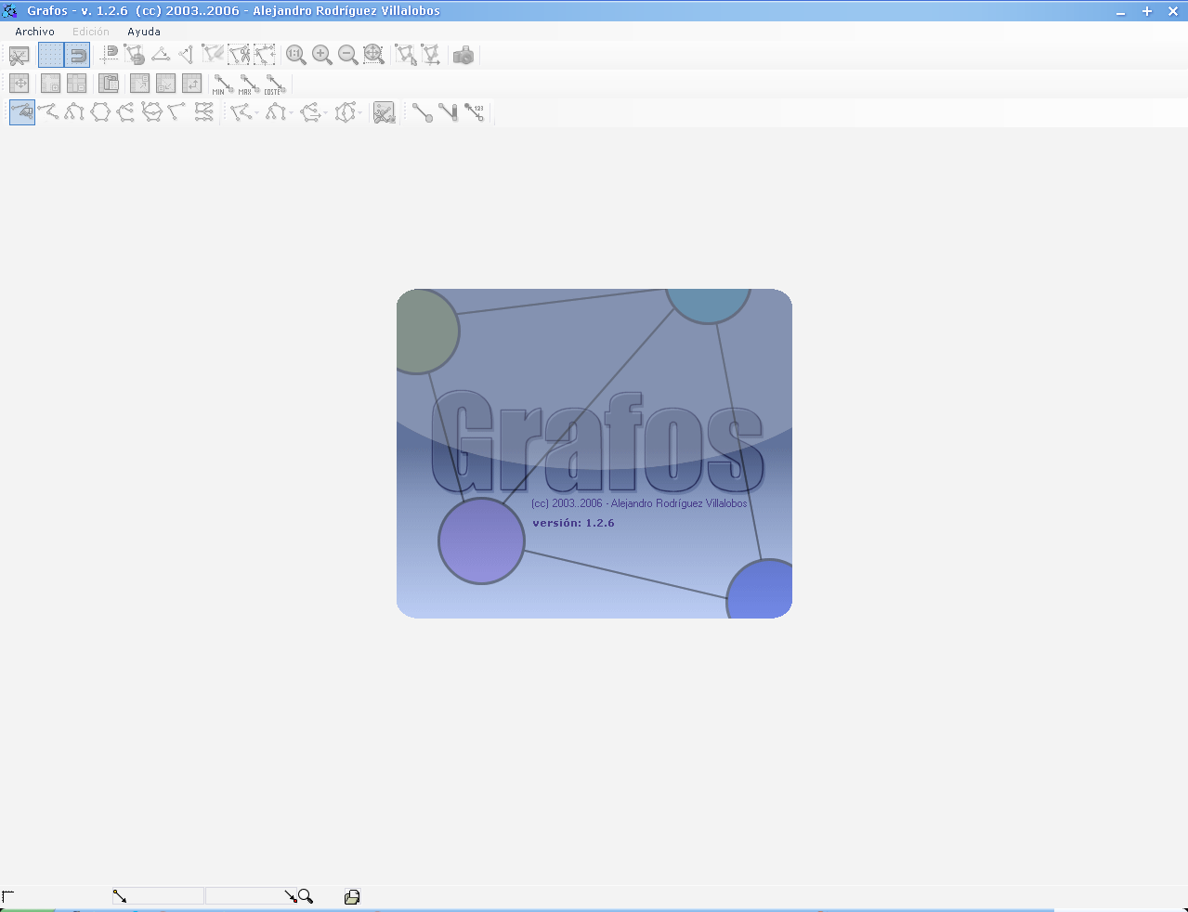The image size is (1188, 912).
Task: Expand the first algorithm dropdown arrow in third toolbar
Action: pyautogui.click(x=256, y=114)
